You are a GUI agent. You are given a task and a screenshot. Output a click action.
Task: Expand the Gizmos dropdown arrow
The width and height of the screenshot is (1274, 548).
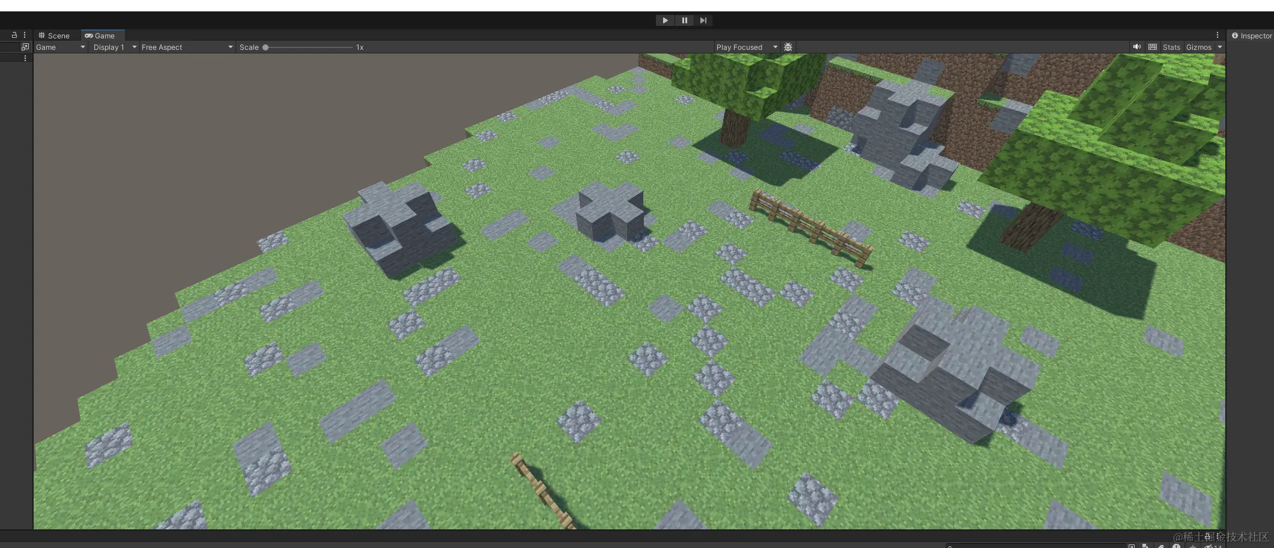(1219, 47)
